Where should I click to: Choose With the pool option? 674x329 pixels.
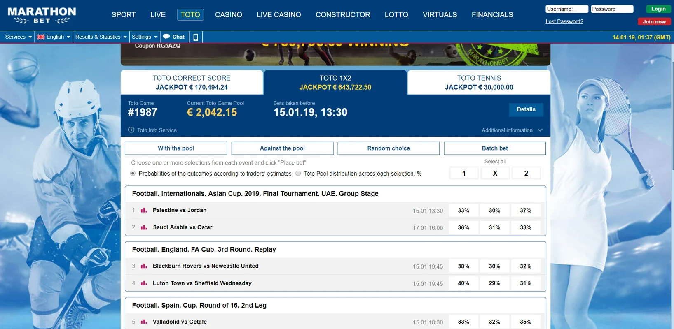176,148
